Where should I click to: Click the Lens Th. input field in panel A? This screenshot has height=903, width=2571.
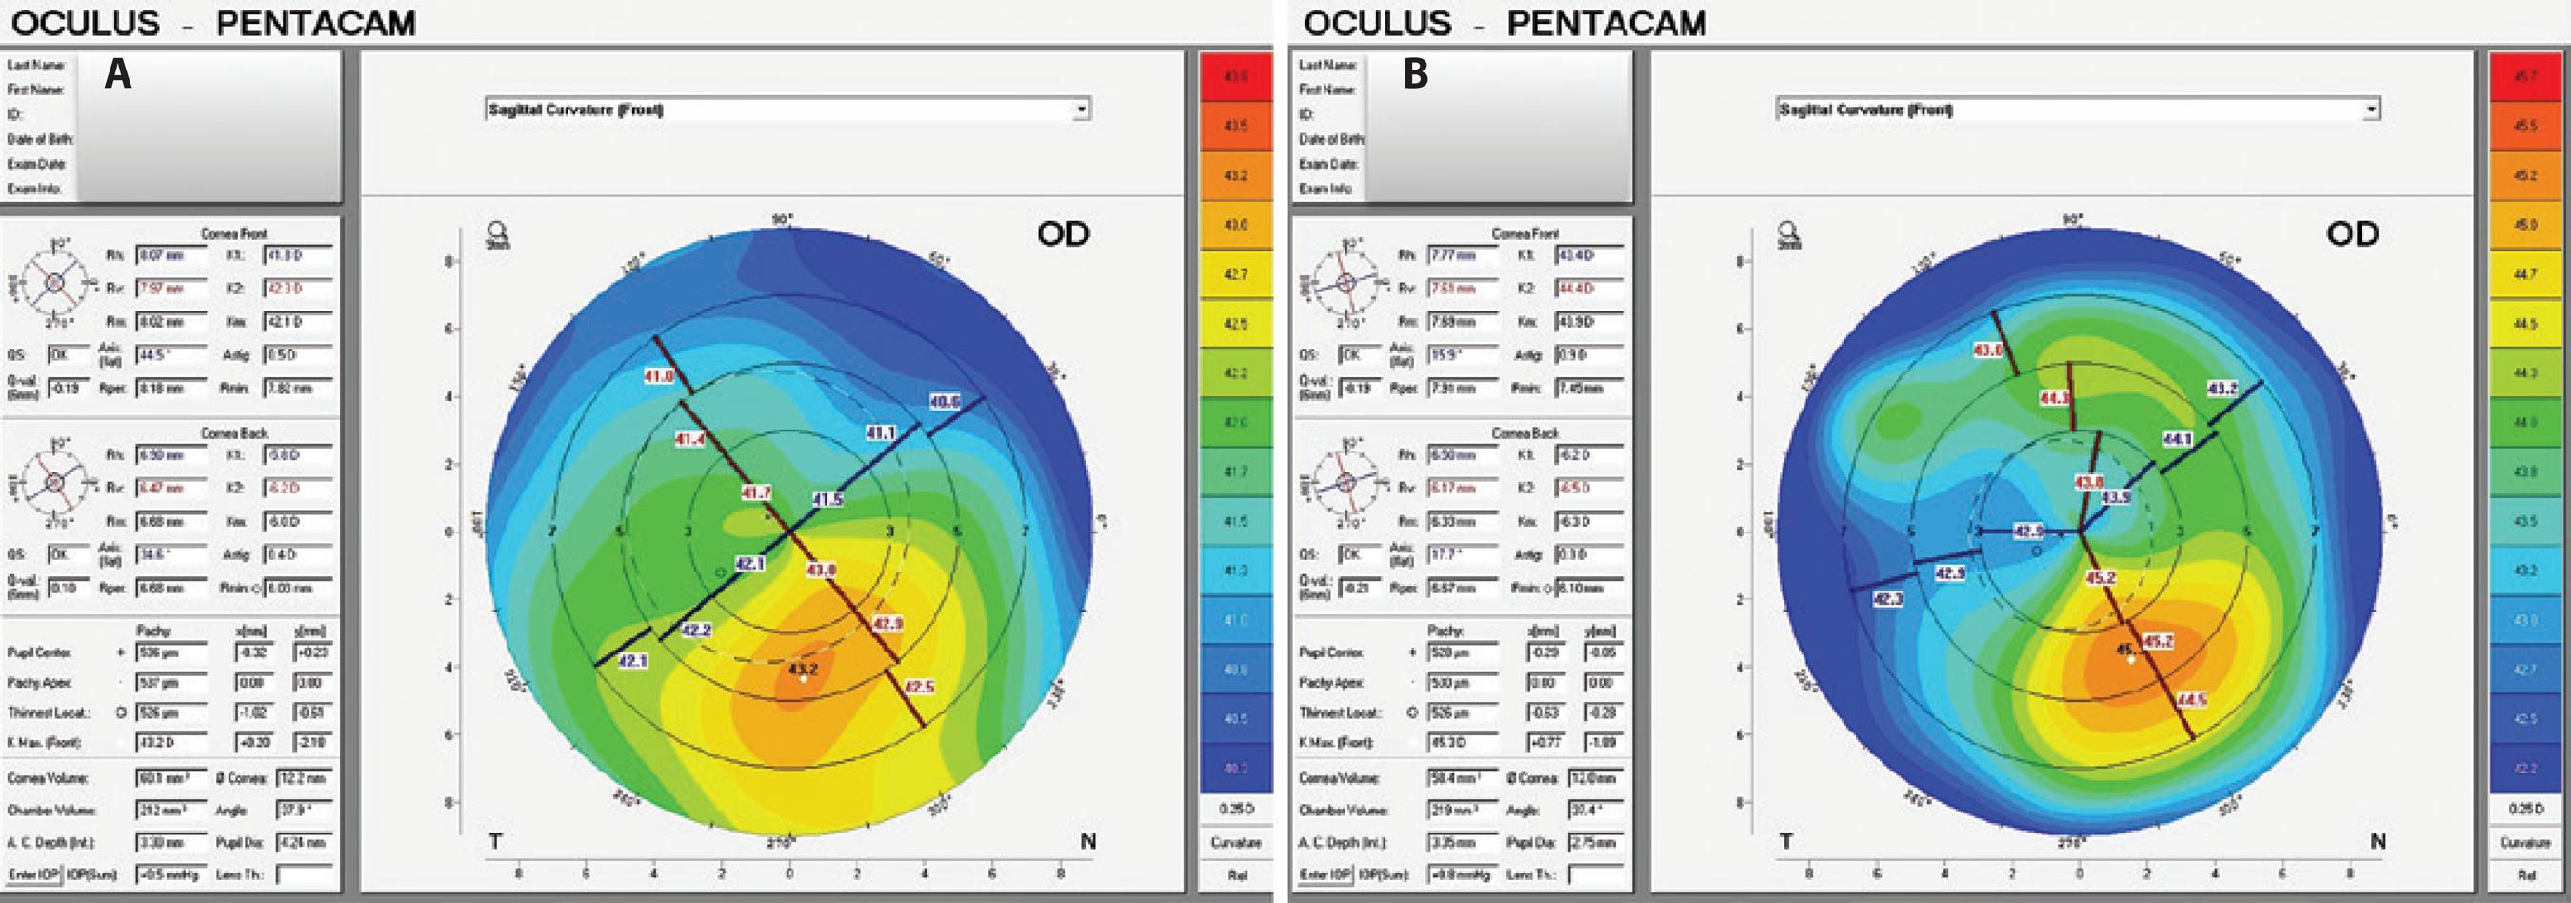pyautogui.click(x=305, y=875)
